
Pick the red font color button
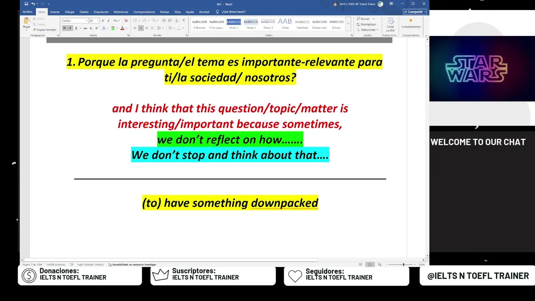pyautogui.click(x=122, y=28)
